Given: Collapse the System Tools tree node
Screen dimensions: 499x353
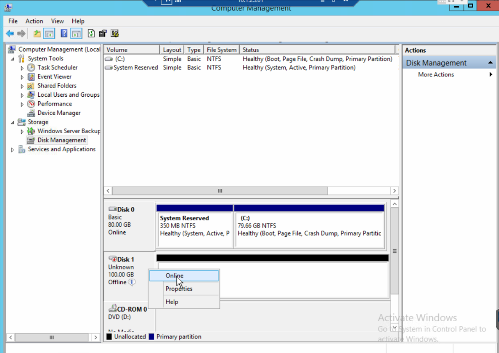Looking at the screenshot, I should [x=13, y=59].
